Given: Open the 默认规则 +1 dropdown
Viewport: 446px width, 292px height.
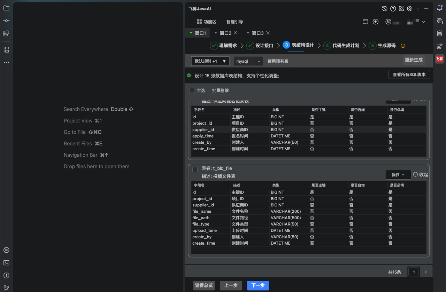Looking at the screenshot, I should [210, 61].
